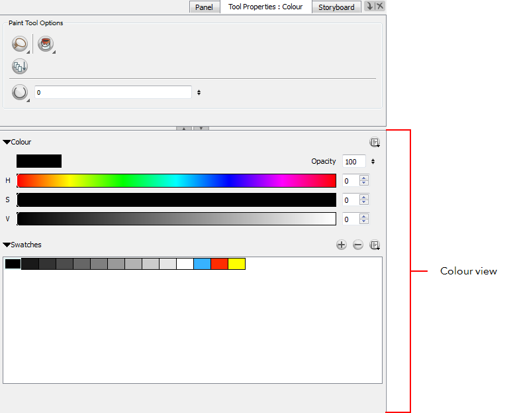Viewport: 513px width, 413px height.
Task: Click on the Value brightness slider
Action: point(177,219)
